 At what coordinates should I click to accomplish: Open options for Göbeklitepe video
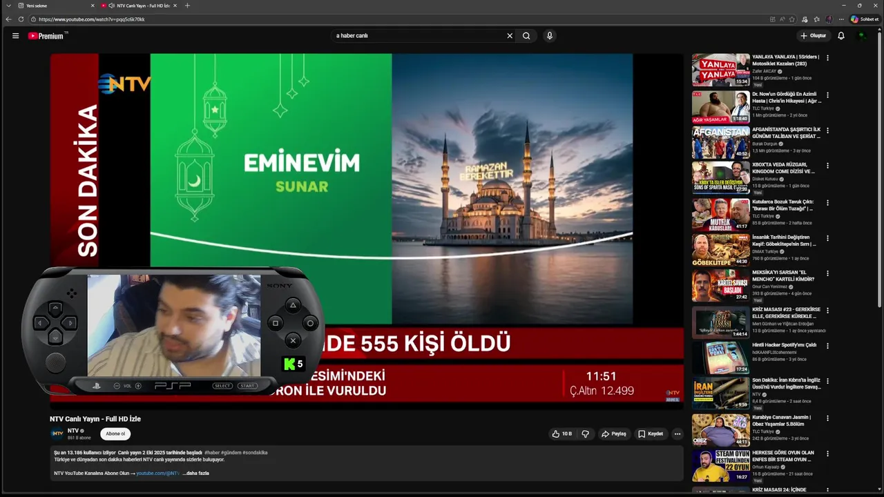click(827, 238)
